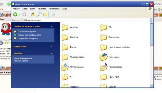Viewport: 162px width, 93px height.
Task: Toggle the Folders pane button
Action: point(45,15)
